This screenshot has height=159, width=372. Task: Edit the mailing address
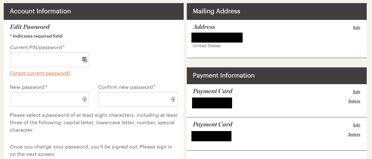tap(356, 28)
